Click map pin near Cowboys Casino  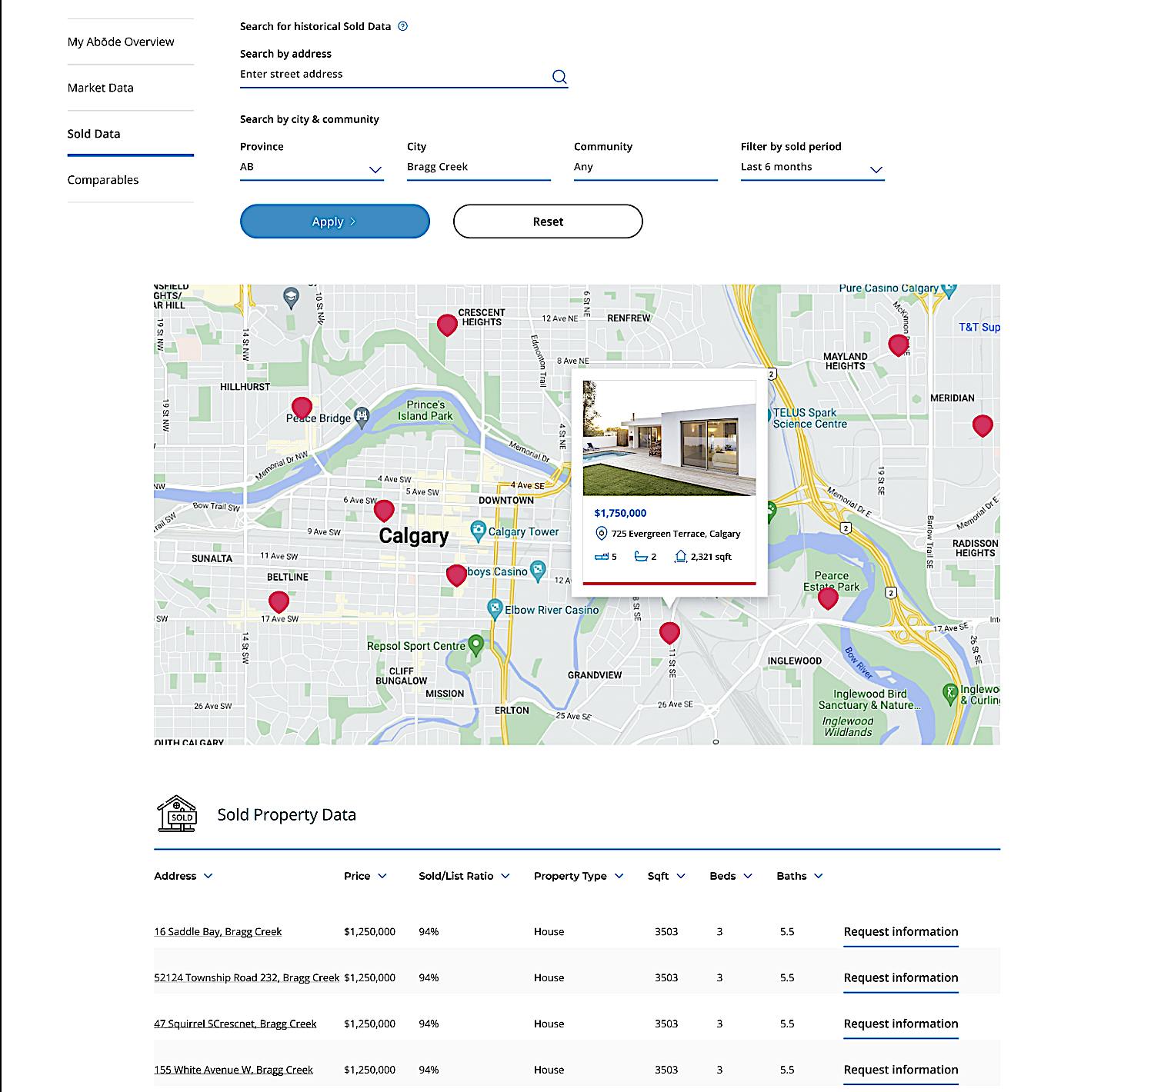(456, 575)
